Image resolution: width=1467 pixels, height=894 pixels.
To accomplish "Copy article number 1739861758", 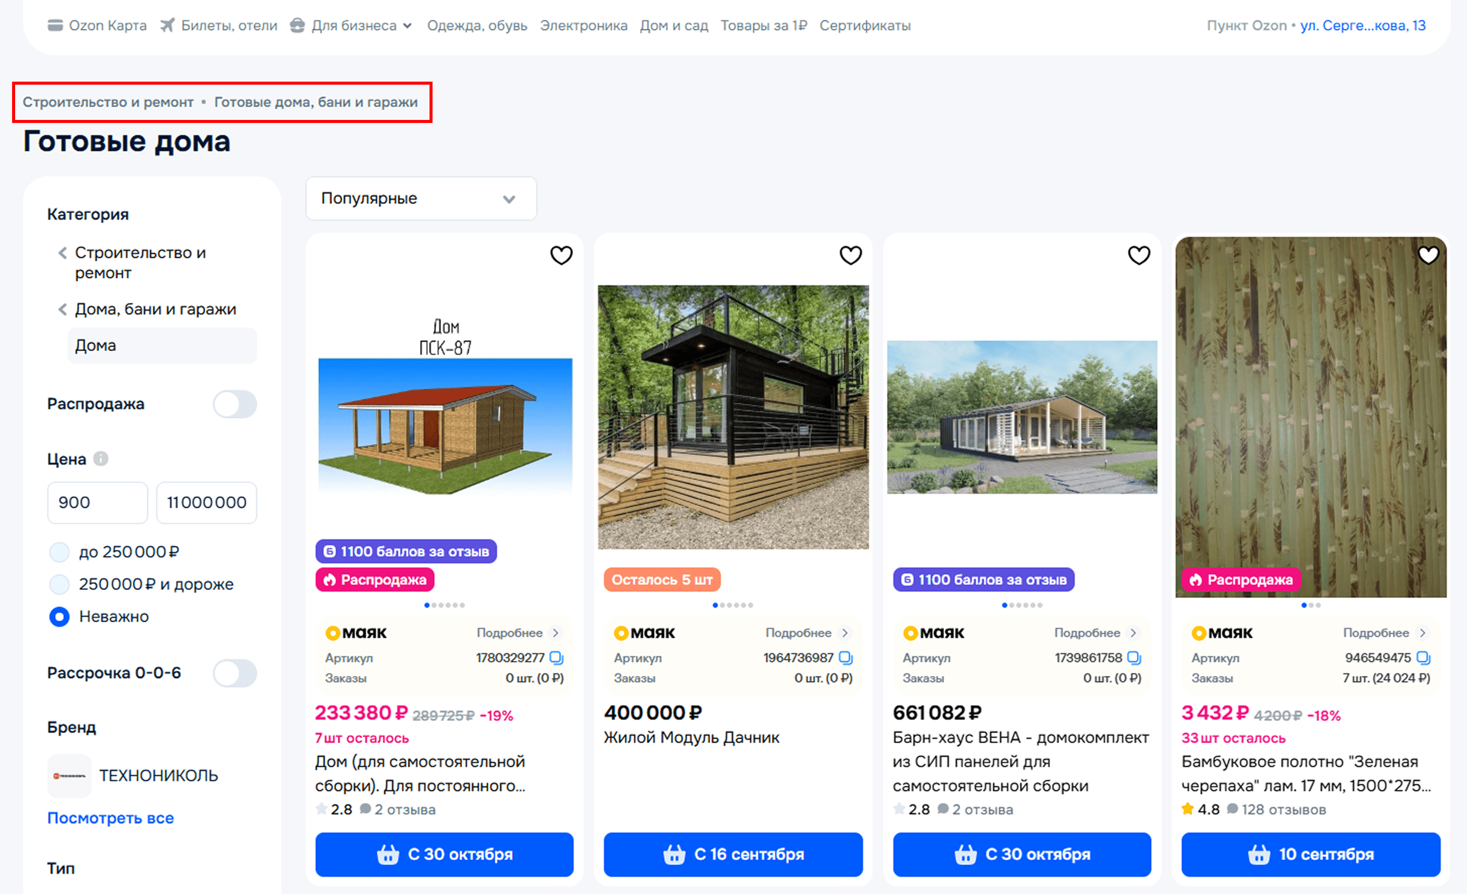I will [1134, 658].
